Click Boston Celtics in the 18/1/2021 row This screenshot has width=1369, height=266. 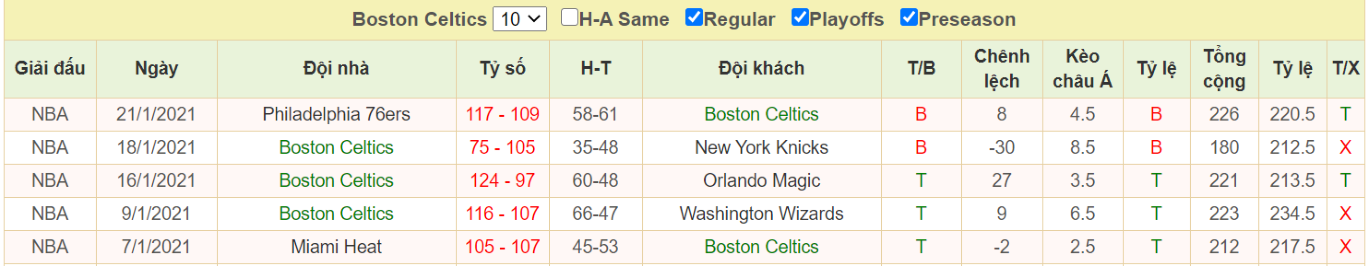tap(336, 148)
